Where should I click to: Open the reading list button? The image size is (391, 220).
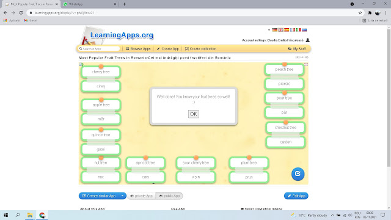[x=375, y=20]
